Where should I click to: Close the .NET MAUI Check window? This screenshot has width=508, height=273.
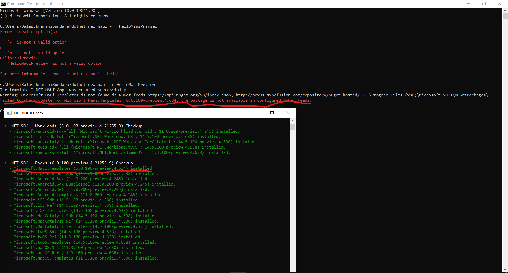point(287,113)
